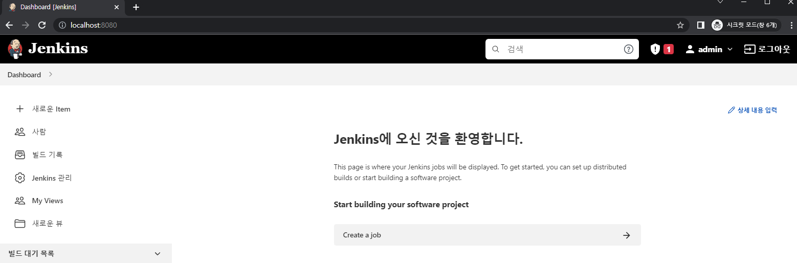Toggle the browser side panel icon

tap(701, 25)
